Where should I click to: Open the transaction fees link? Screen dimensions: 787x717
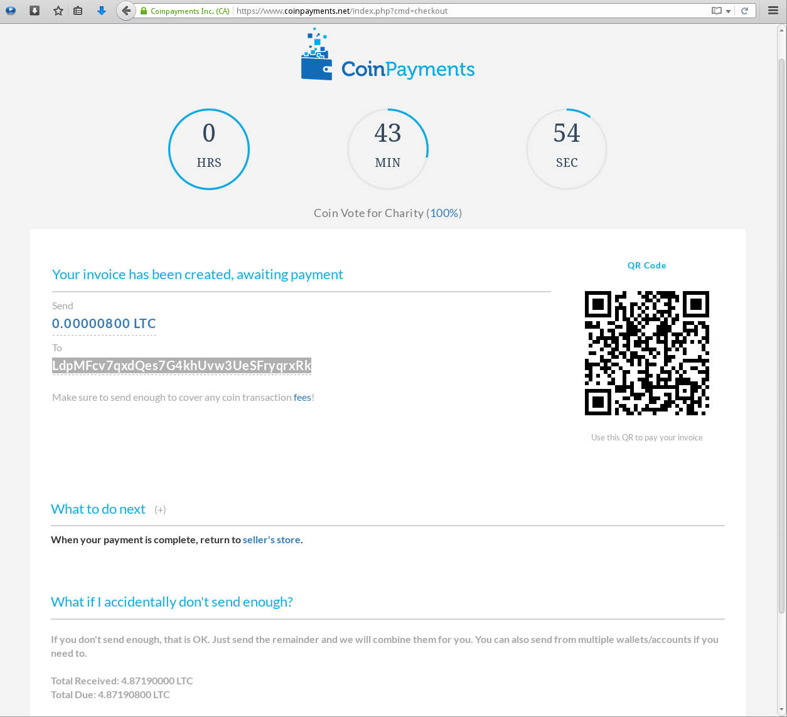(x=302, y=398)
